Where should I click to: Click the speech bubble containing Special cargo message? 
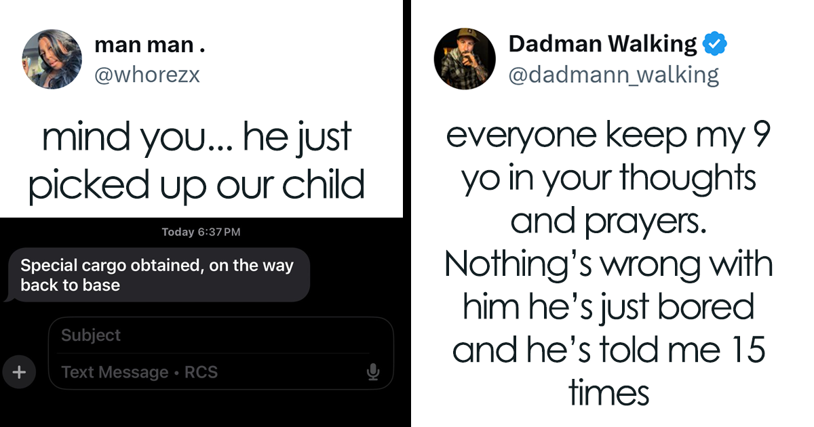coord(157,274)
